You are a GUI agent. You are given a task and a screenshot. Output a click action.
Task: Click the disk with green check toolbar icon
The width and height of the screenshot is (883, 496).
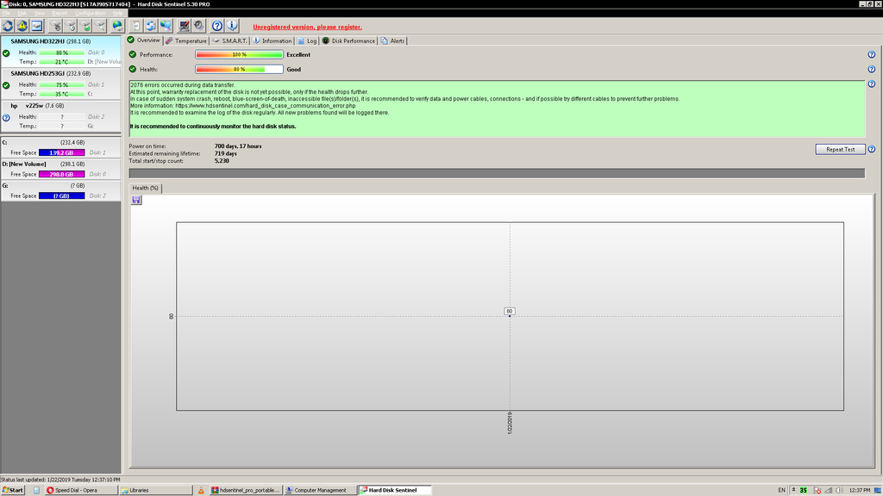85,26
